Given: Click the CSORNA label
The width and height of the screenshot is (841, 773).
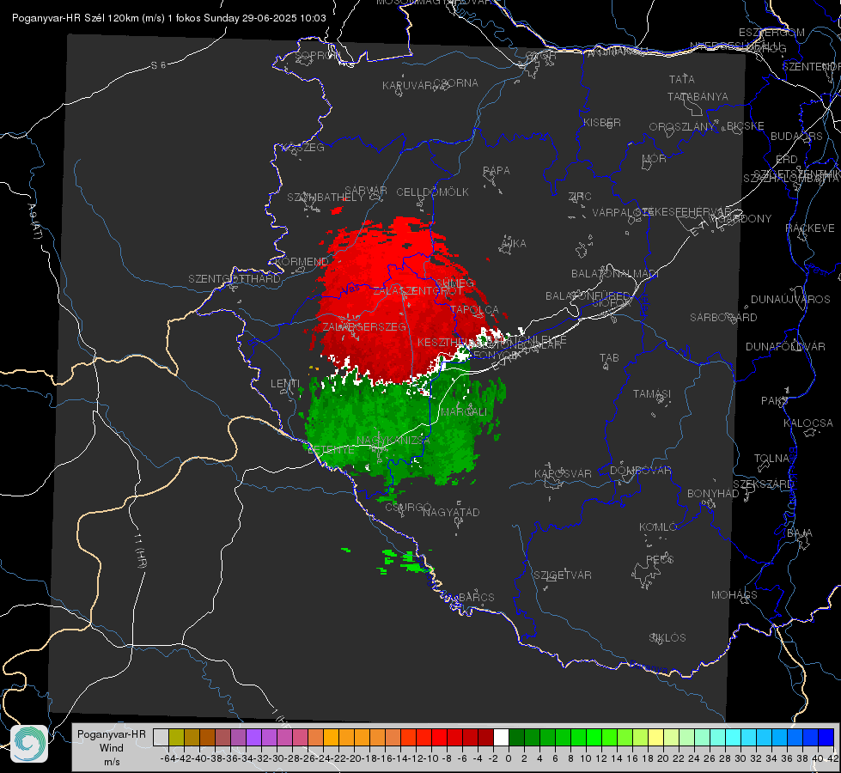Looking at the screenshot, I should [x=456, y=82].
